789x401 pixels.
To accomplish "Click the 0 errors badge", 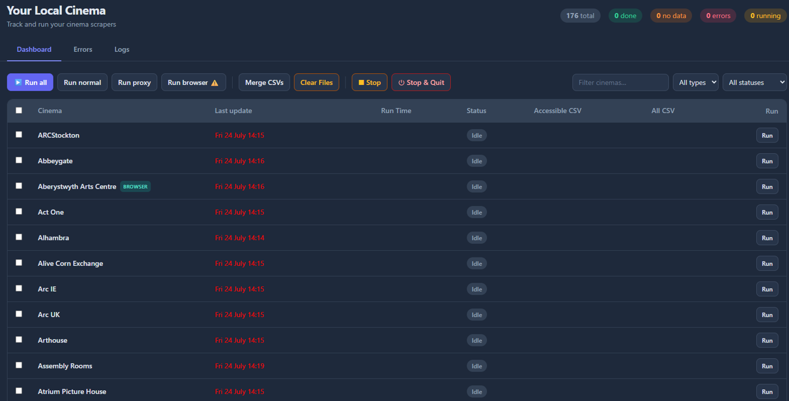I will point(718,16).
